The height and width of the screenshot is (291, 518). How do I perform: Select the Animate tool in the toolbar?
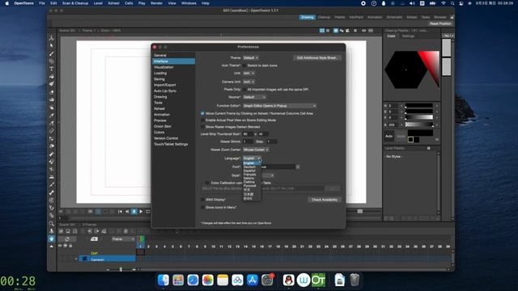point(52,38)
